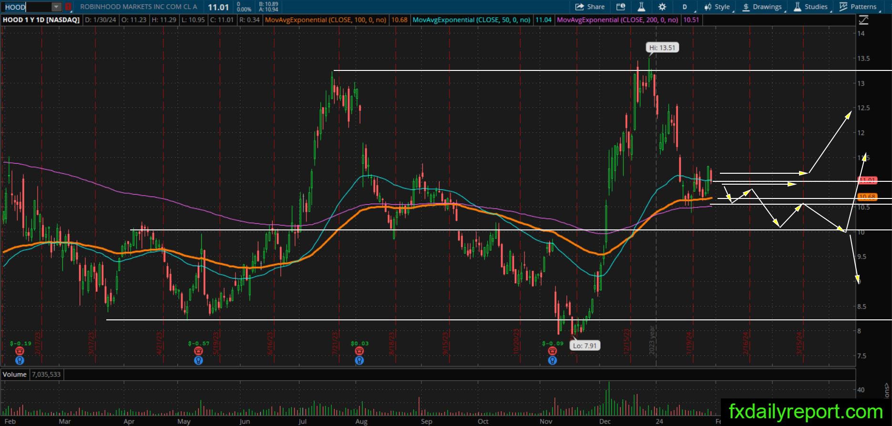Click the 7,035,533 volume value
This screenshot has width=892, height=426.
point(46,374)
